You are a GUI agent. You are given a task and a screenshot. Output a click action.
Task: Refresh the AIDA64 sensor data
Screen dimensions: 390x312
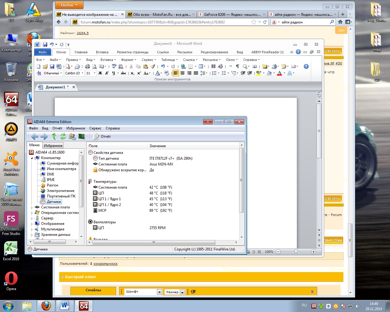63,136
